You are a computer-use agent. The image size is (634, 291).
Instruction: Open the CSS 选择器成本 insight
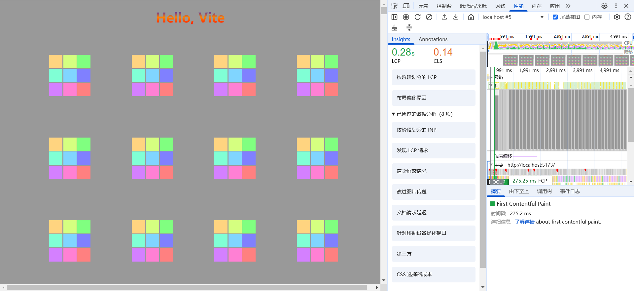tap(434, 274)
